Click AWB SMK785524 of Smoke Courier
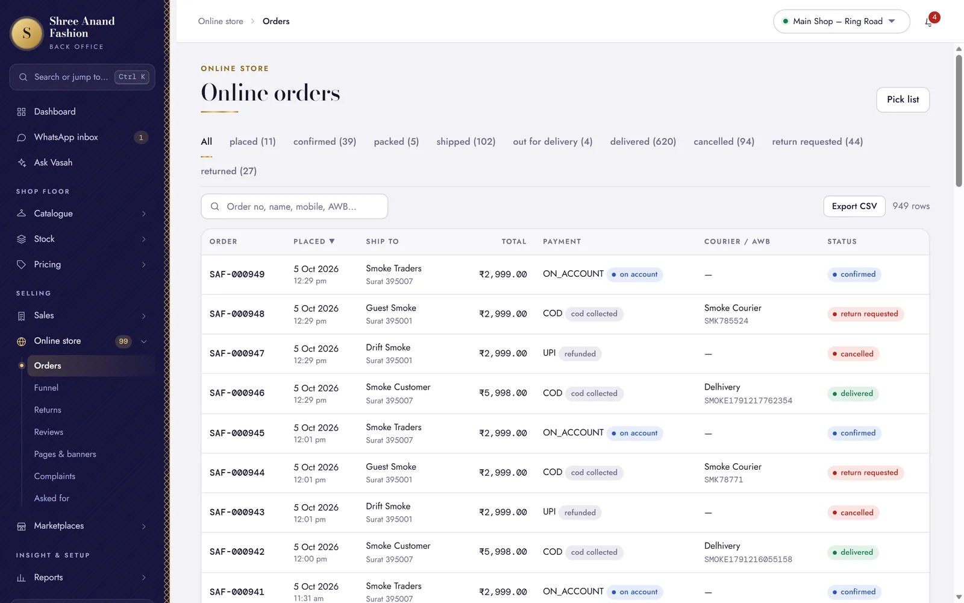 tap(726, 321)
